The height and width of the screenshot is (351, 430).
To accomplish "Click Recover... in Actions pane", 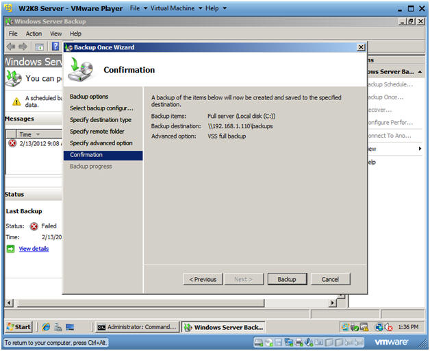I will (379, 110).
